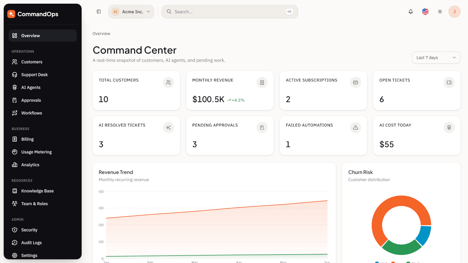Open the Support Desk page
468x263 pixels.
pos(43,75)
